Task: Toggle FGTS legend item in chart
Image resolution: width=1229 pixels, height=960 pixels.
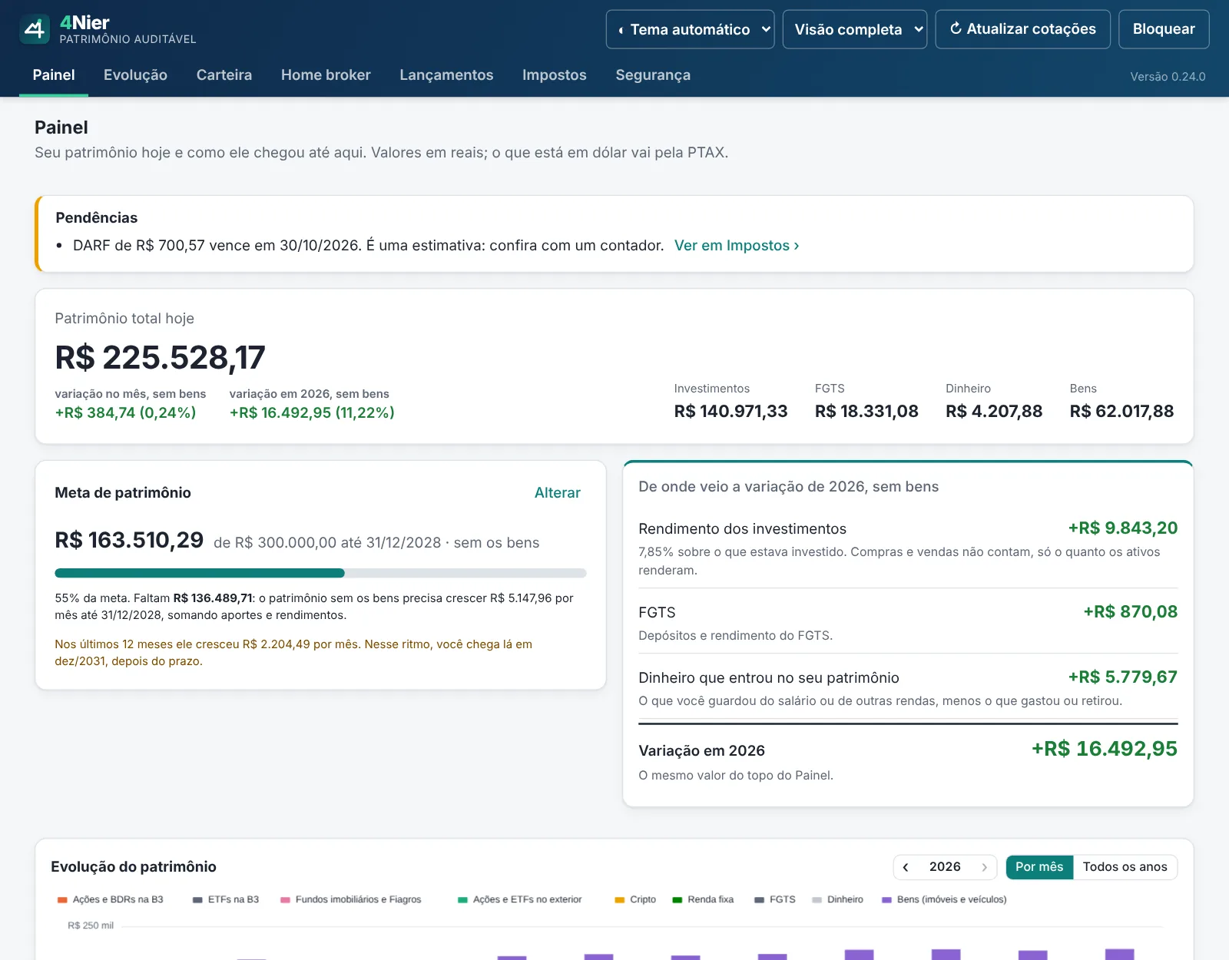Action: (x=775, y=899)
